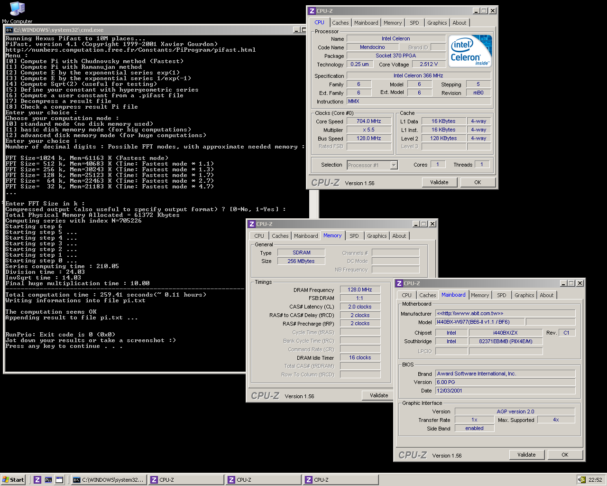Click Validate in the Celeron CPU window
The height and width of the screenshot is (486, 607).
pyautogui.click(x=439, y=182)
